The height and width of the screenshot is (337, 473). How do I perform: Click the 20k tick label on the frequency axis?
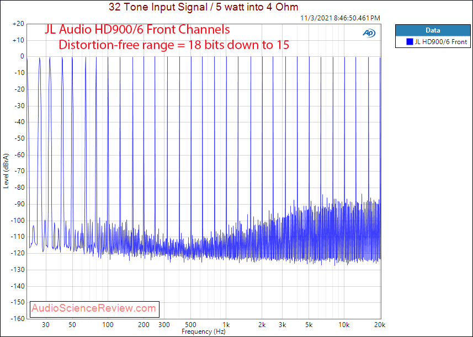point(380,325)
